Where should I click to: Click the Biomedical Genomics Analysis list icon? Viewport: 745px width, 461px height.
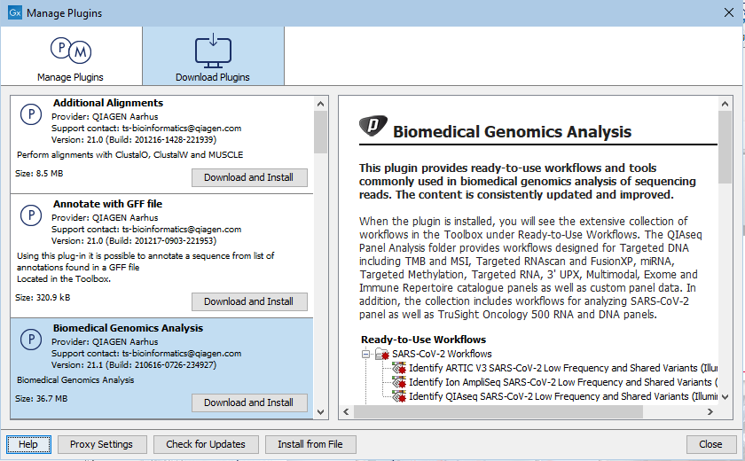tap(31, 340)
